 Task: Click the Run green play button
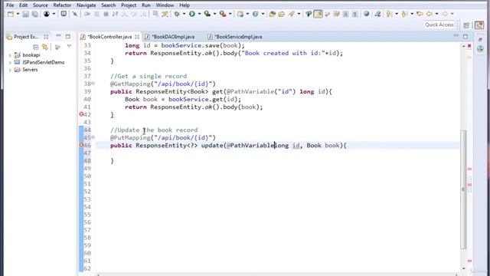pyautogui.click(x=192, y=14)
